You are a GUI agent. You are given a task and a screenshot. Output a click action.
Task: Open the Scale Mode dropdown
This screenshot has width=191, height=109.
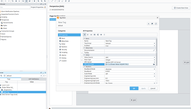pyautogui.click(x=154, y=74)
